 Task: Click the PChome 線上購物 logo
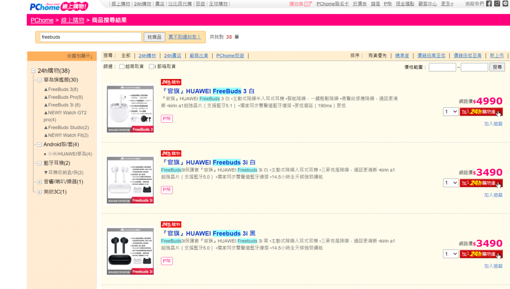[59, 6]
